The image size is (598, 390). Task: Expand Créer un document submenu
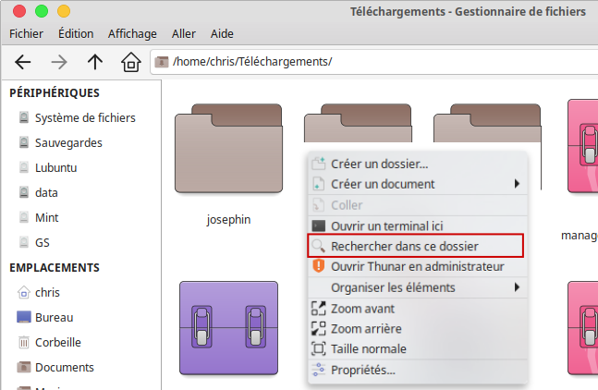(x=418, y=184)
